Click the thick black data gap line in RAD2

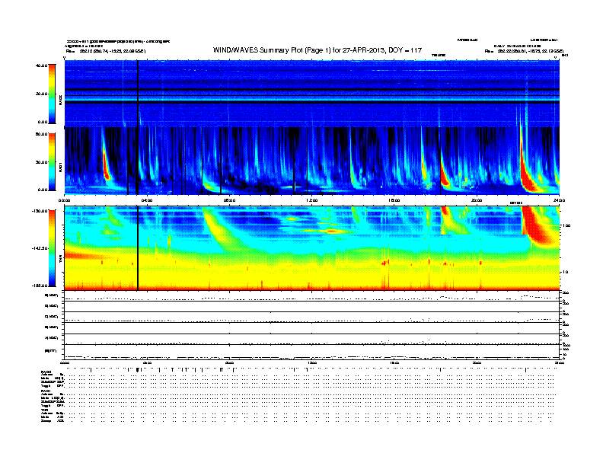click(138, 94)
